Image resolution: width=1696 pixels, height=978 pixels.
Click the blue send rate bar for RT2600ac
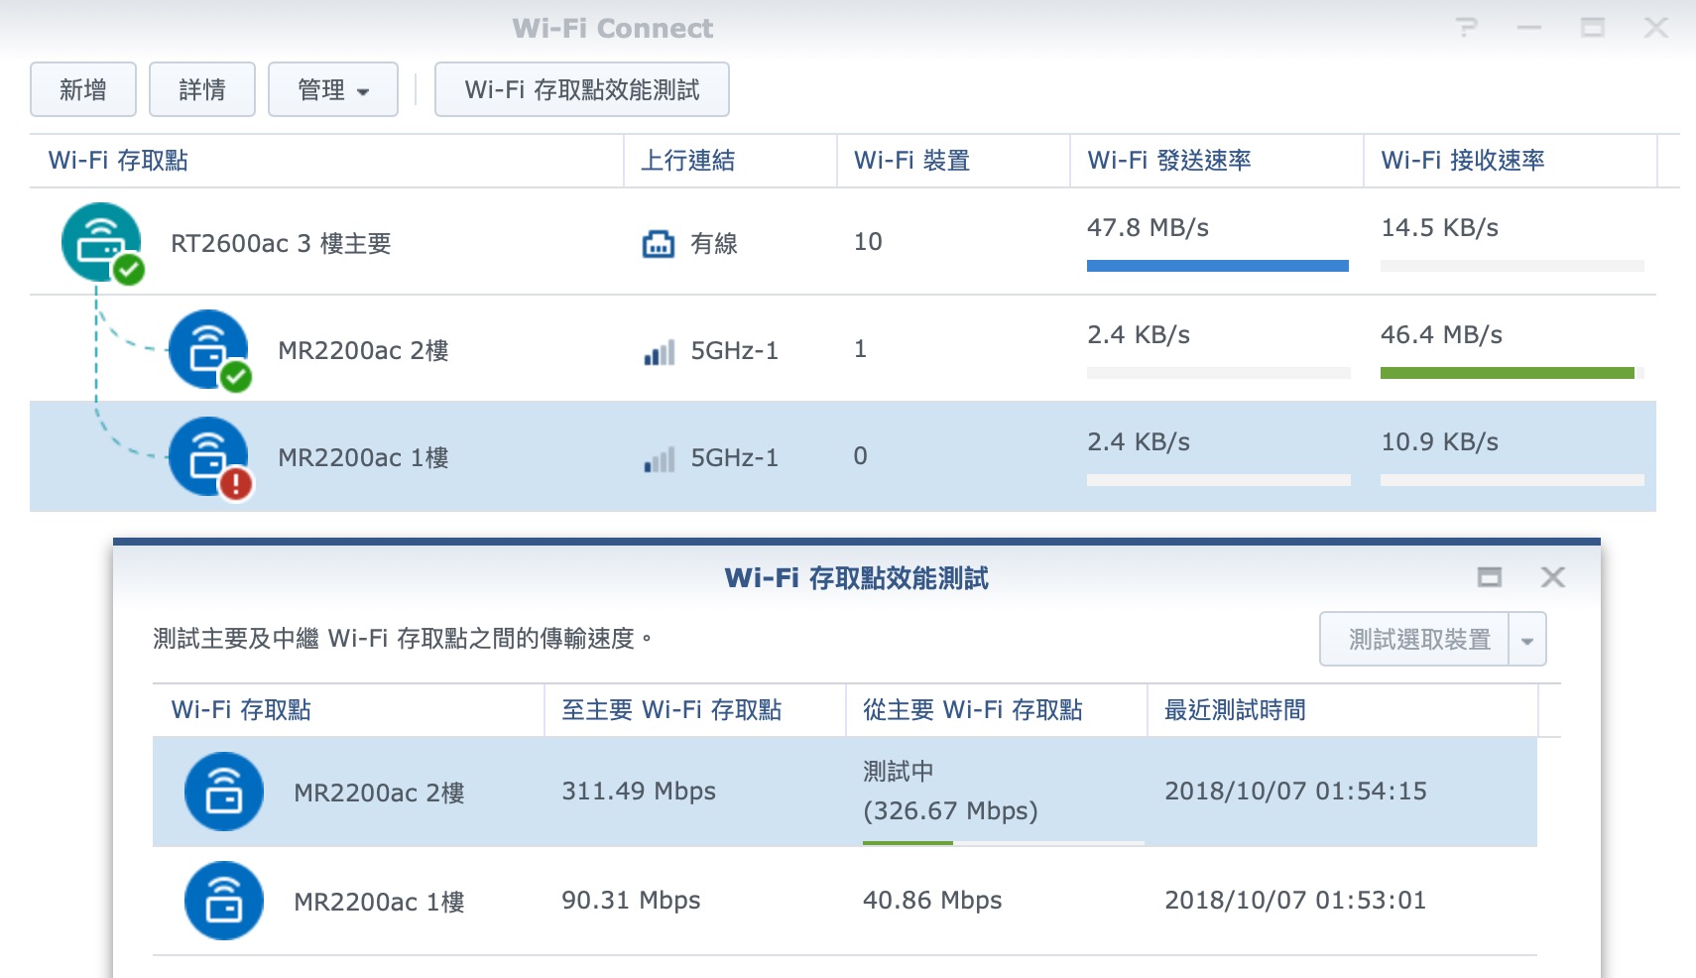click(x=1217, y=266)
